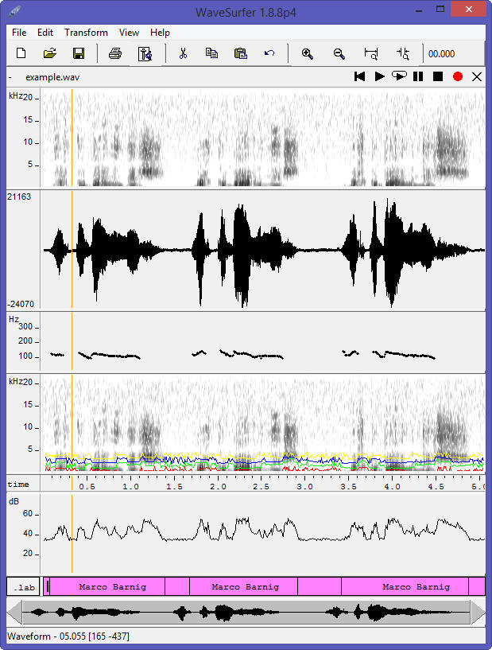Copy the selection with the toolbar icon

tap(211, 53)
